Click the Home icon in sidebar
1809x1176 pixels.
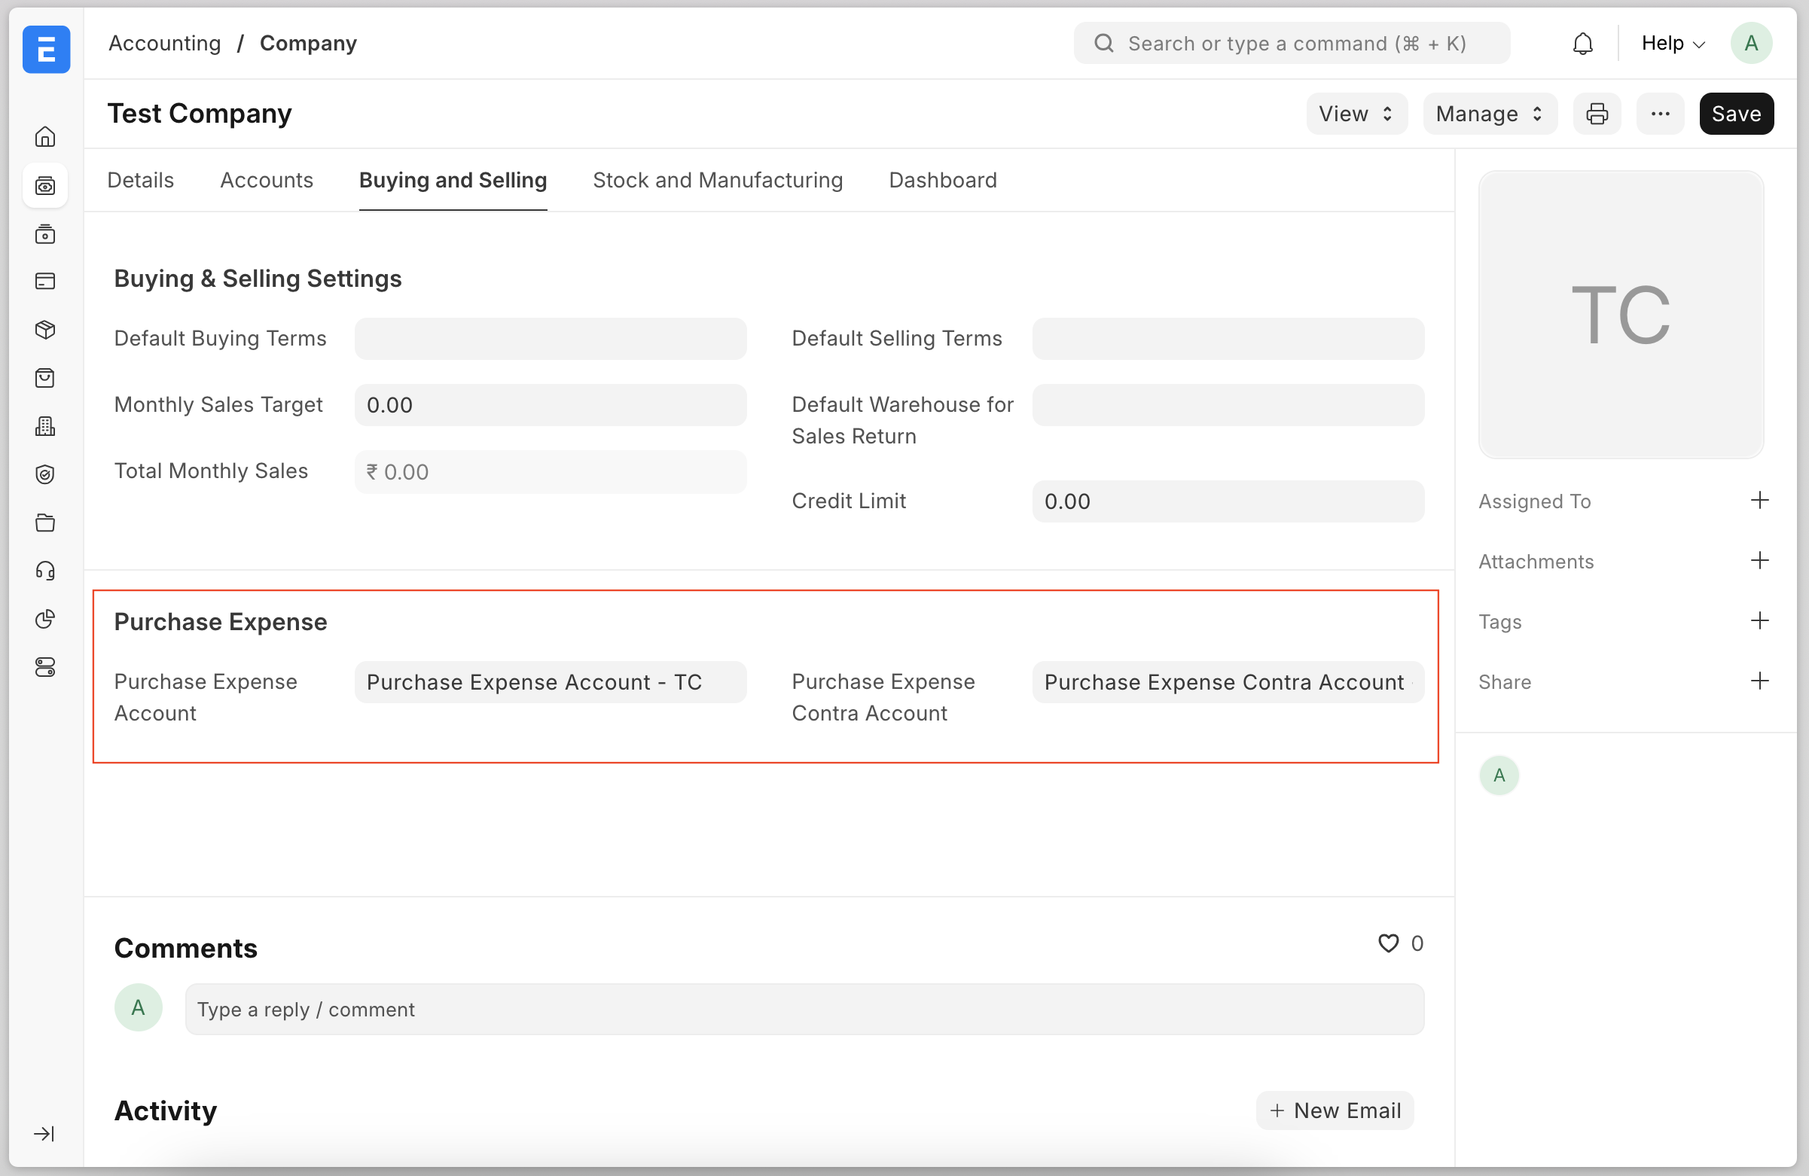[x=46, y=137]
